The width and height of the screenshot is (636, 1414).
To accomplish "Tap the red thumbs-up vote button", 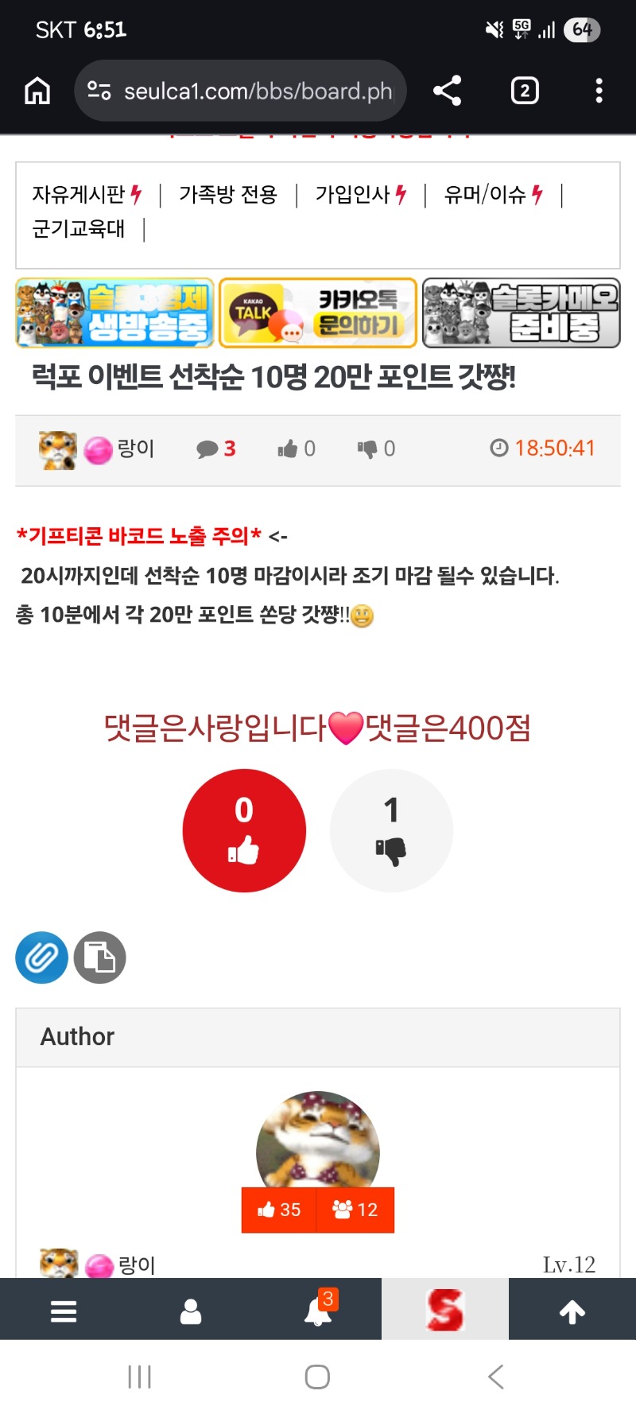I will pos(244,830).
